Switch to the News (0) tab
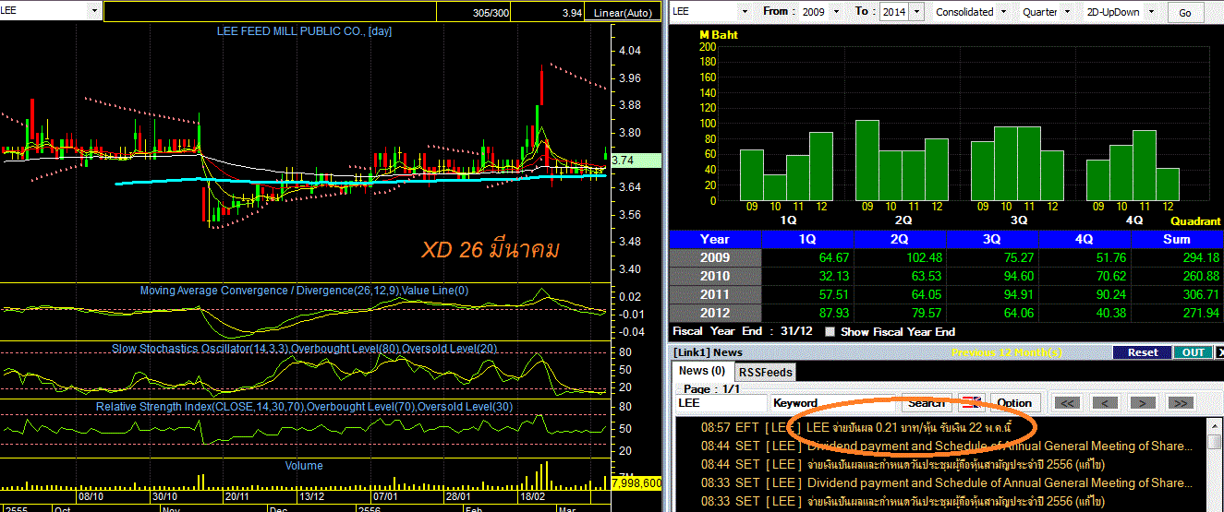The height and width of the screenshot is (512, 1224). pos(702,371)
